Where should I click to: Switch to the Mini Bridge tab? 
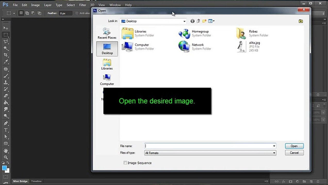pyautogui.click(x=20, y=181)
